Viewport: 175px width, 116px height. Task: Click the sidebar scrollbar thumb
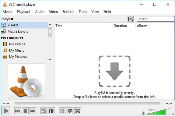click(x=50, y=32)
